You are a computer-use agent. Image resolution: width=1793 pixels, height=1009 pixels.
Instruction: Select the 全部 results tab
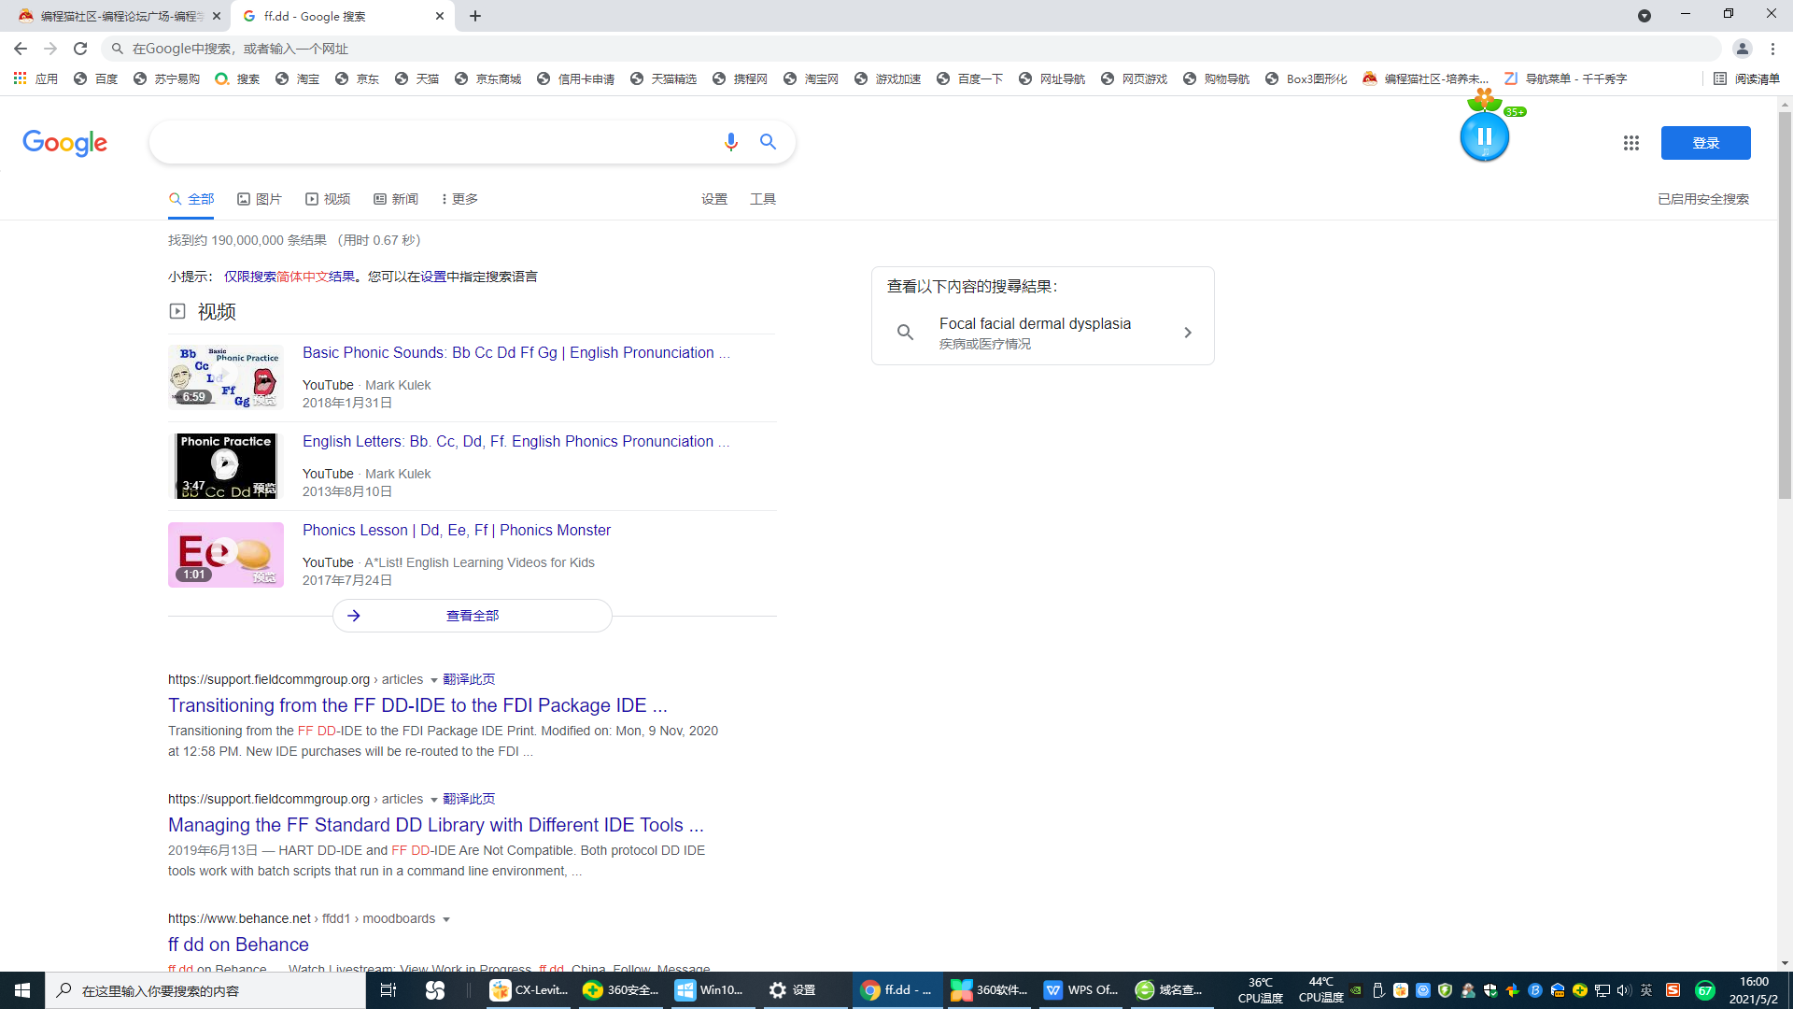tap(191, 199)
